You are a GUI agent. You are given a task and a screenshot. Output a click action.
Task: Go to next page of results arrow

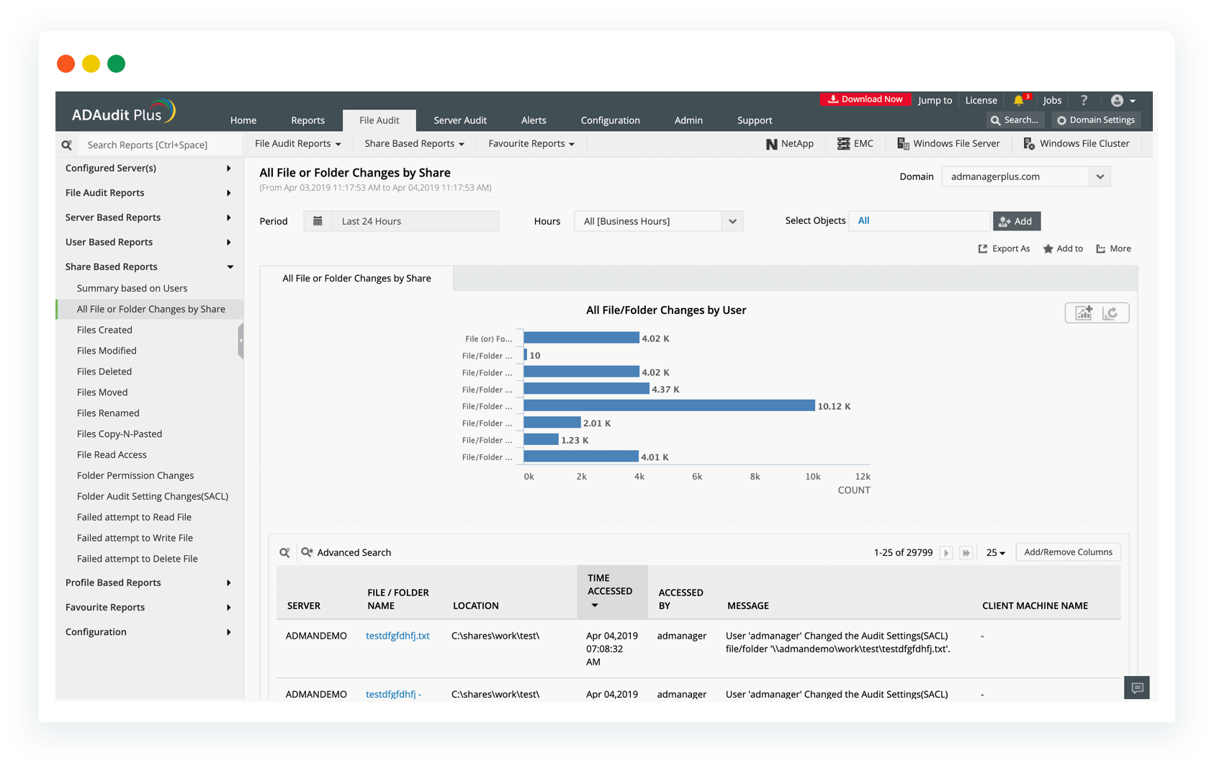946,553
